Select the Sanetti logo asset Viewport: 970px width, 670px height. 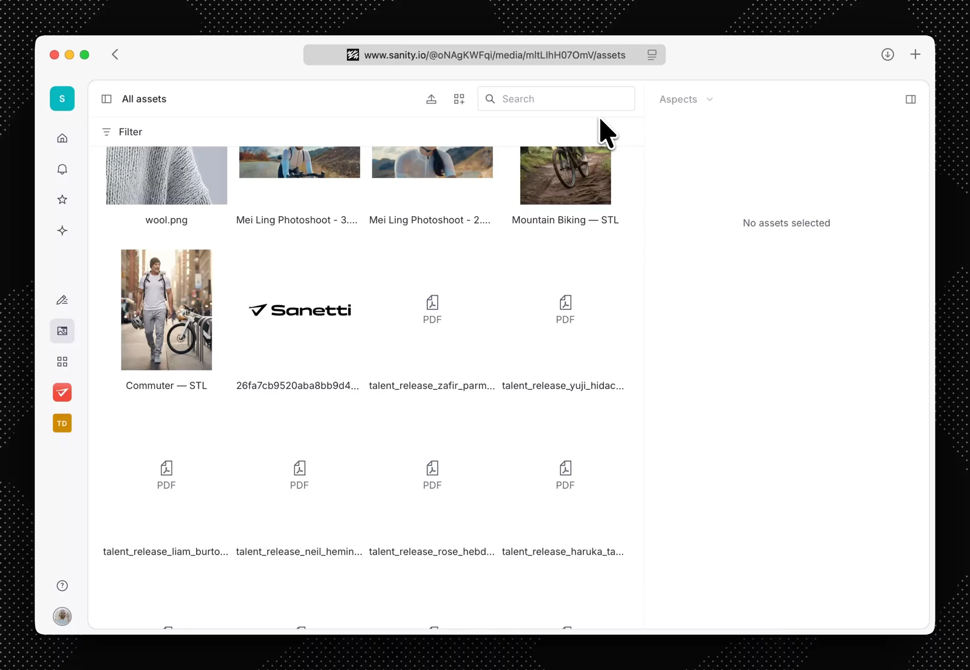coord(299,310)
